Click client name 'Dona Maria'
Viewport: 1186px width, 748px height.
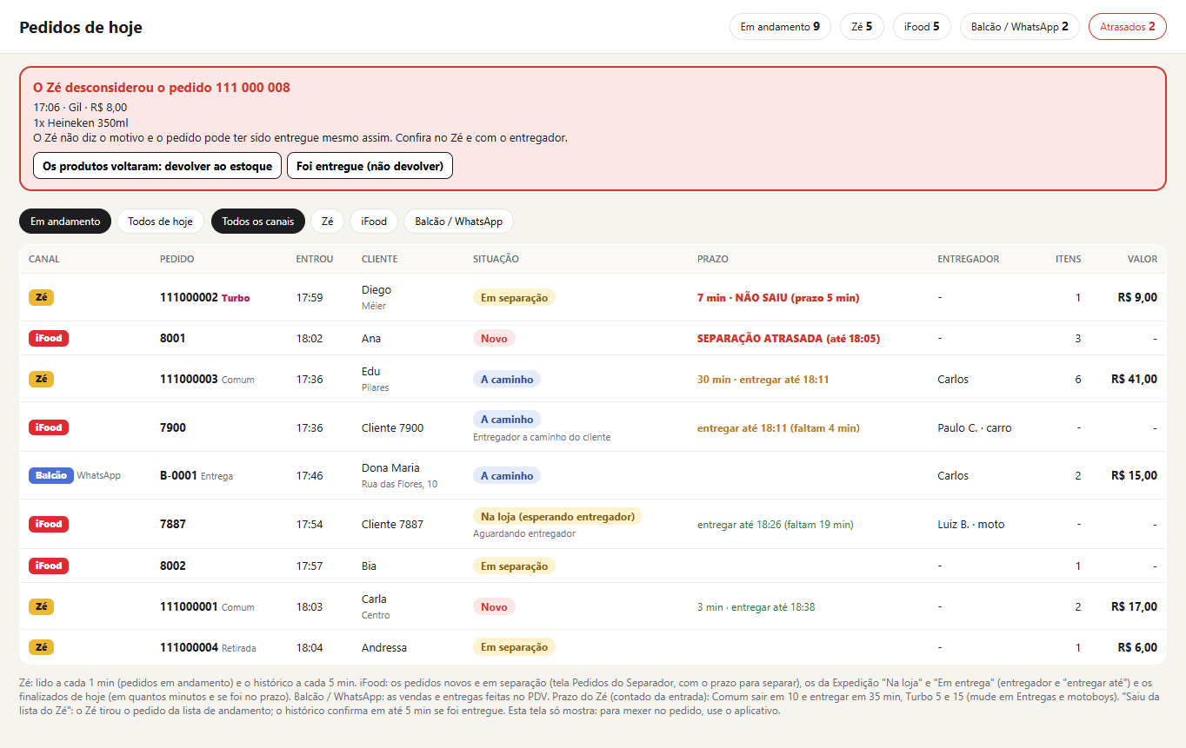[x=390, y=467]
